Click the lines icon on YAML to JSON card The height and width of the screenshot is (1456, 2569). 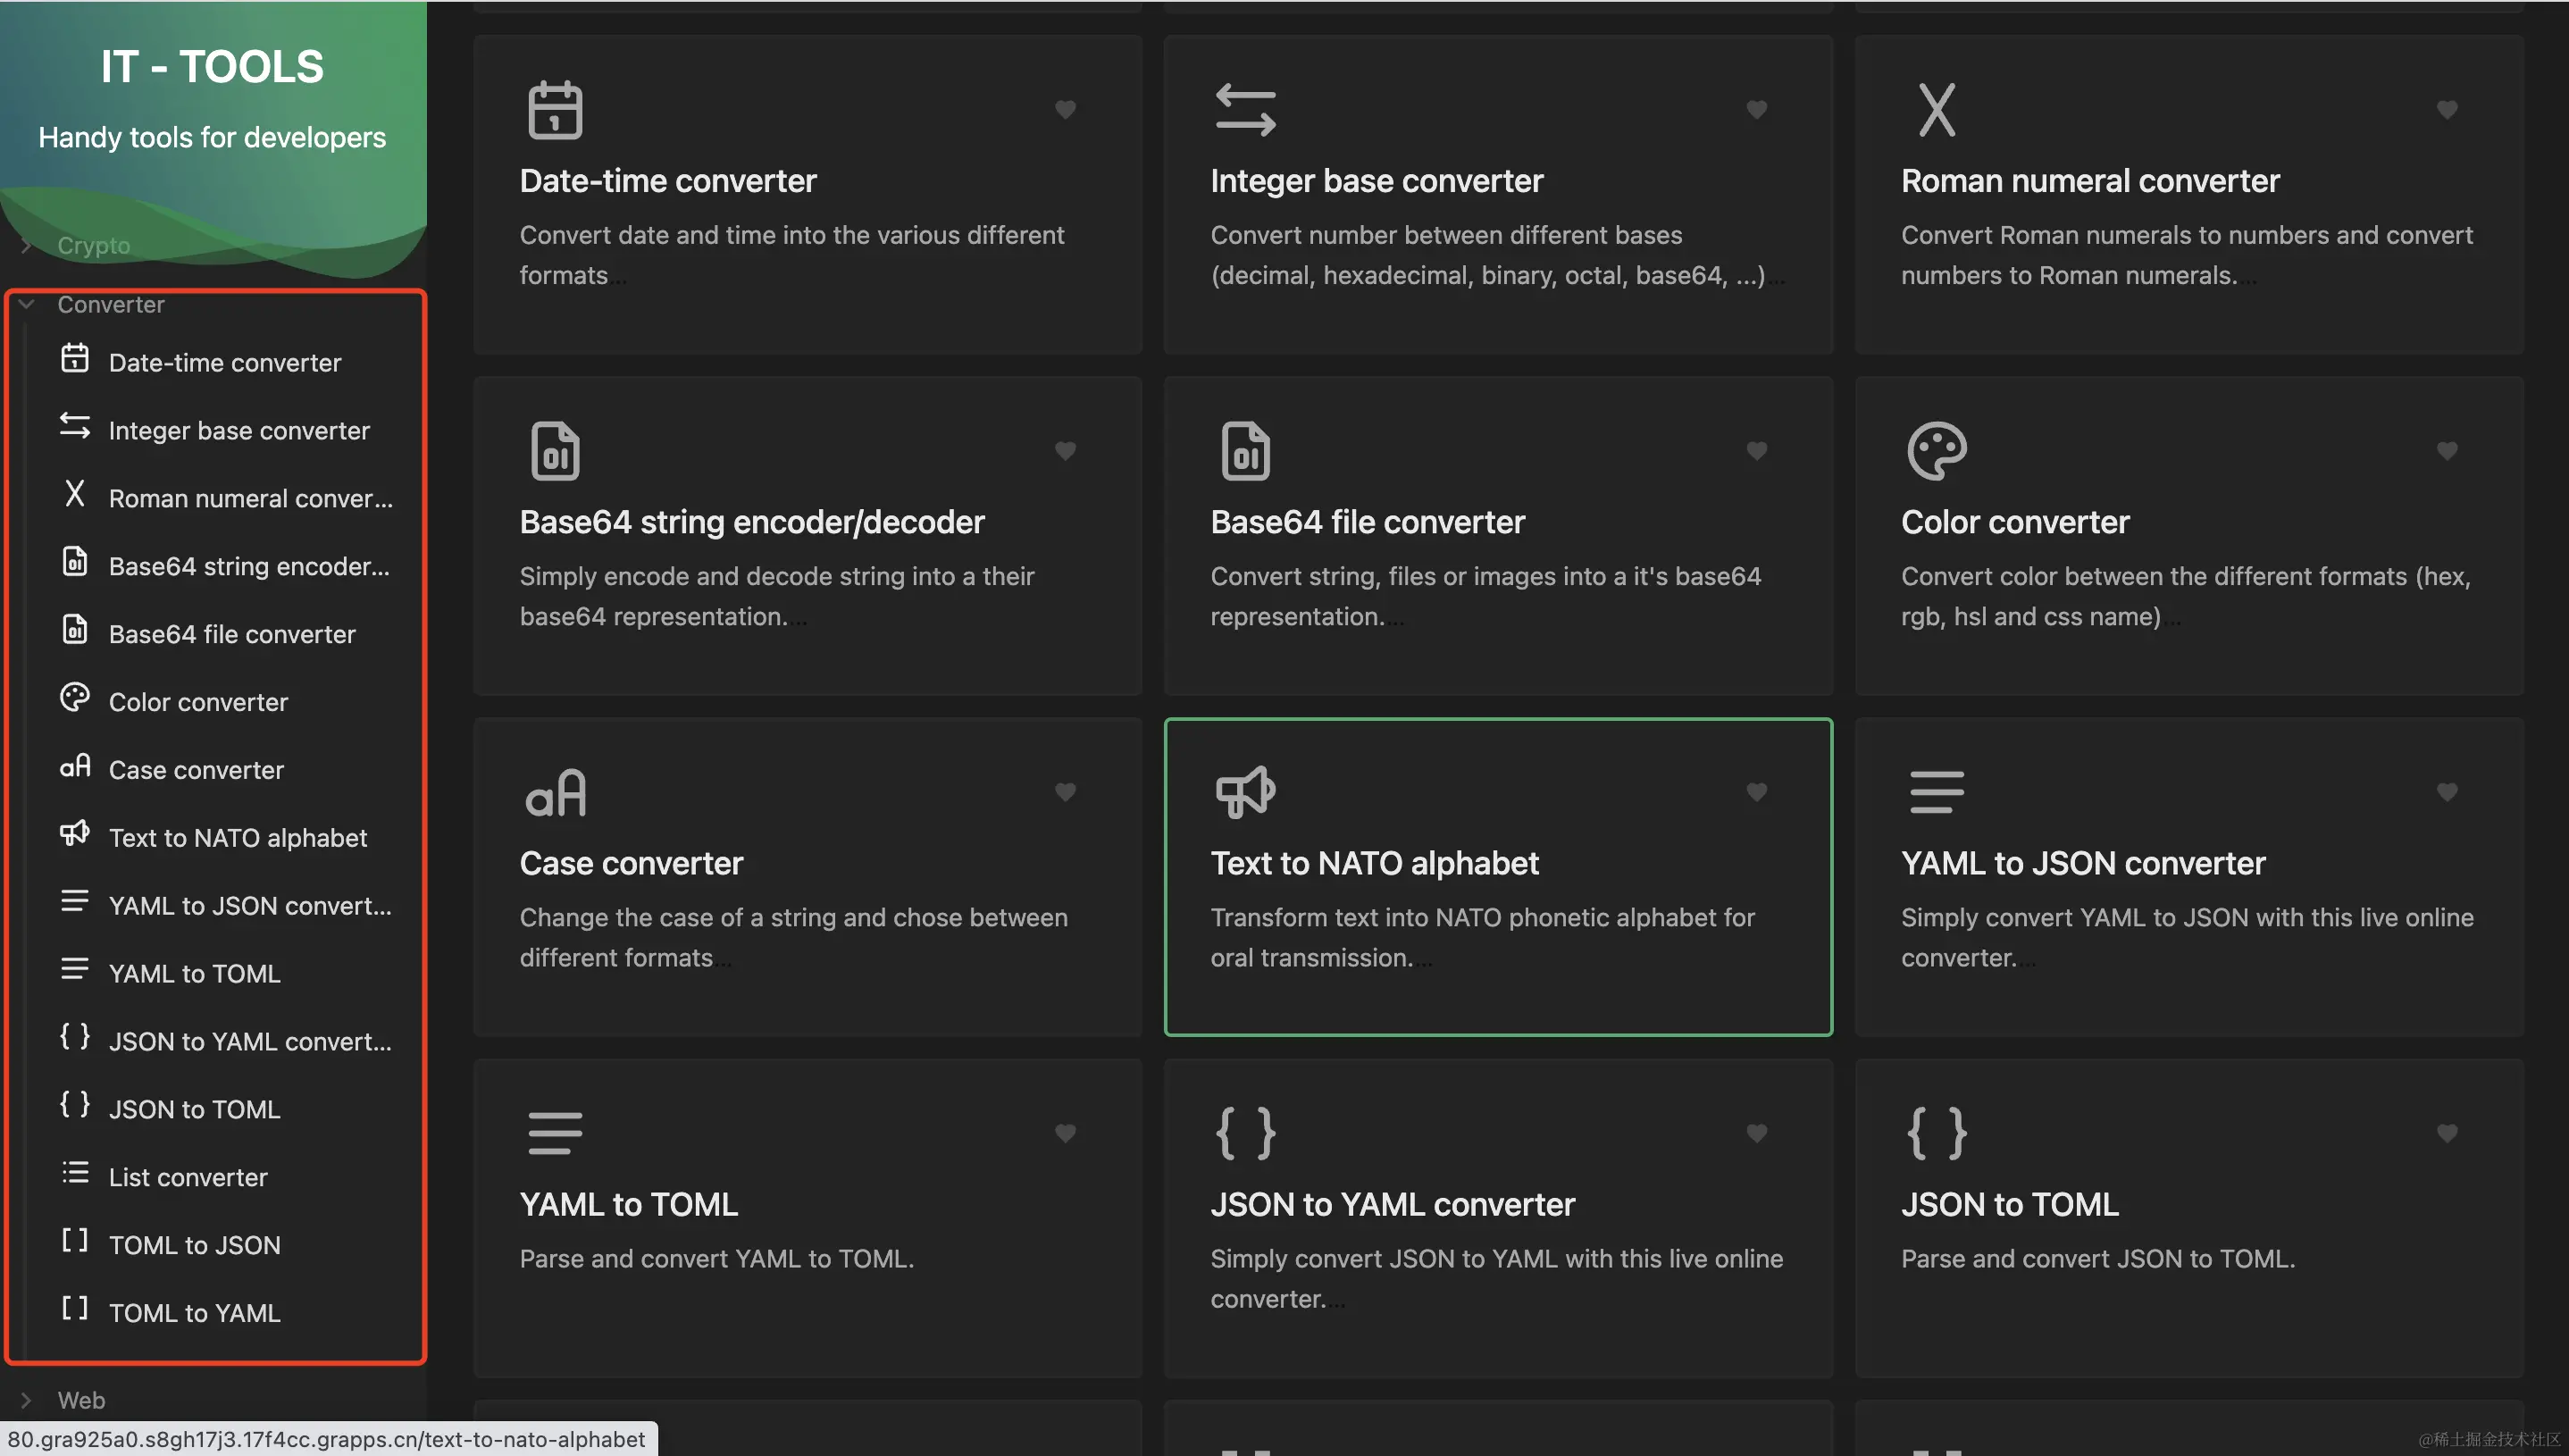[1937, 792]
